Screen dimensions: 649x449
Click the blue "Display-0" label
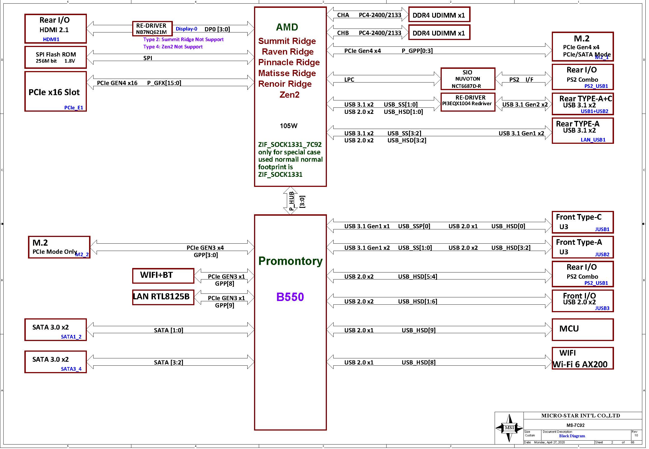coord(187,29)
